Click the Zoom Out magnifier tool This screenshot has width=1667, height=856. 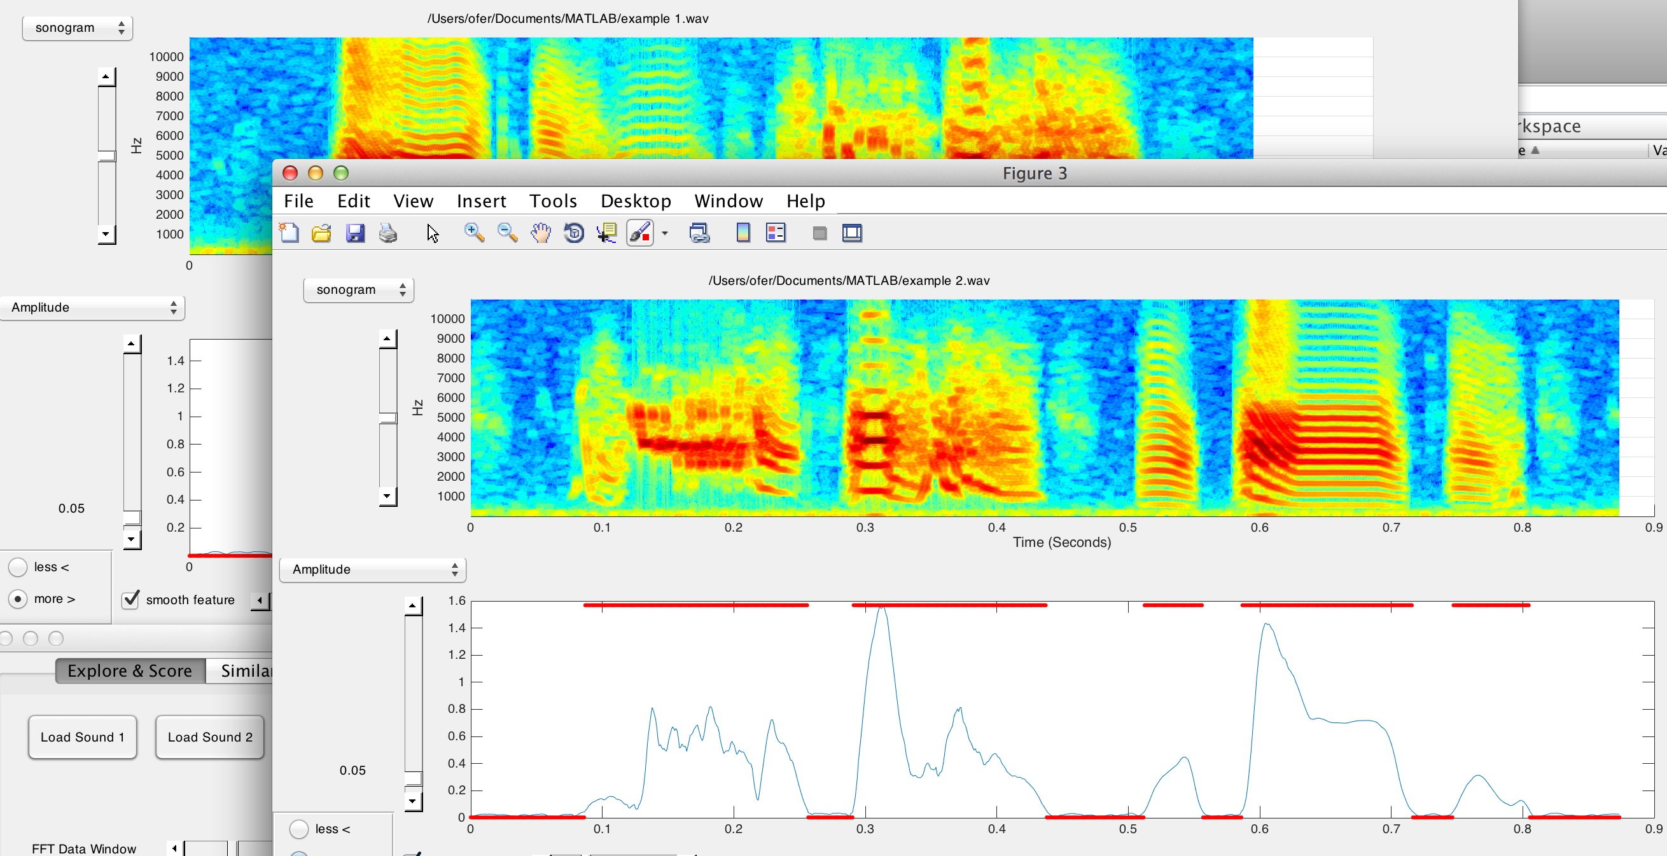(x=507, y=233)
